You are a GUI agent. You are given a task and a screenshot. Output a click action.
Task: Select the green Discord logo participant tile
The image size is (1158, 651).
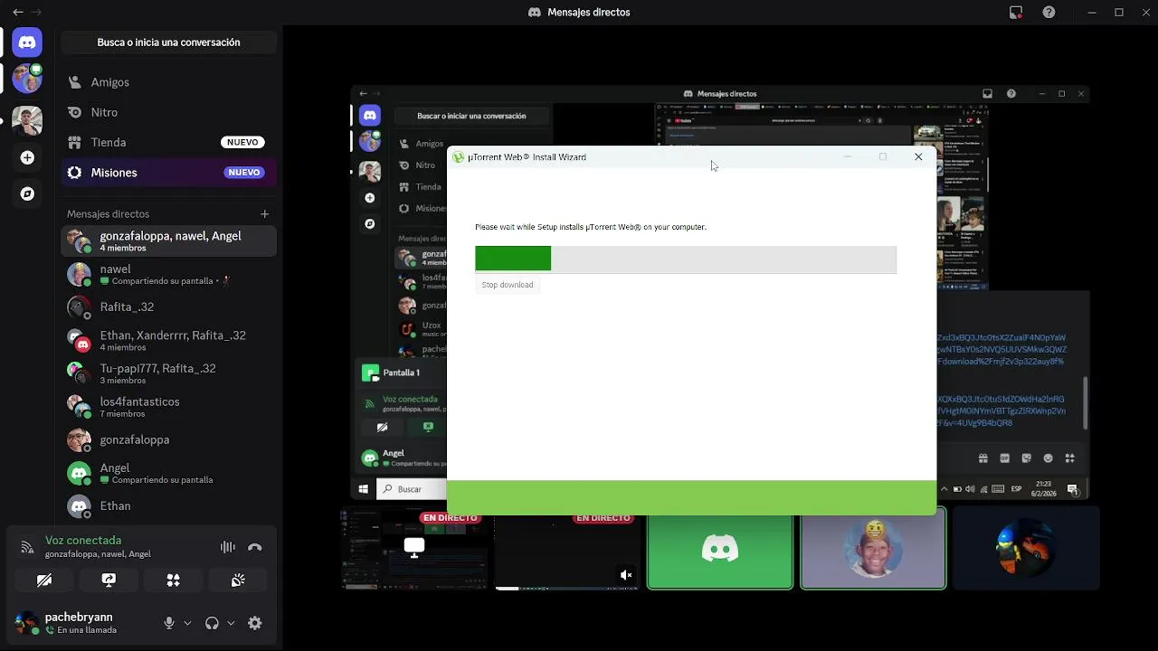(720, 549)
